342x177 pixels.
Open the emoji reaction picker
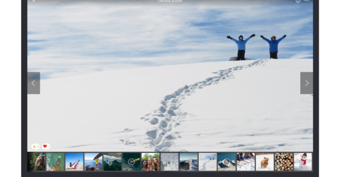tap(298, 1)
